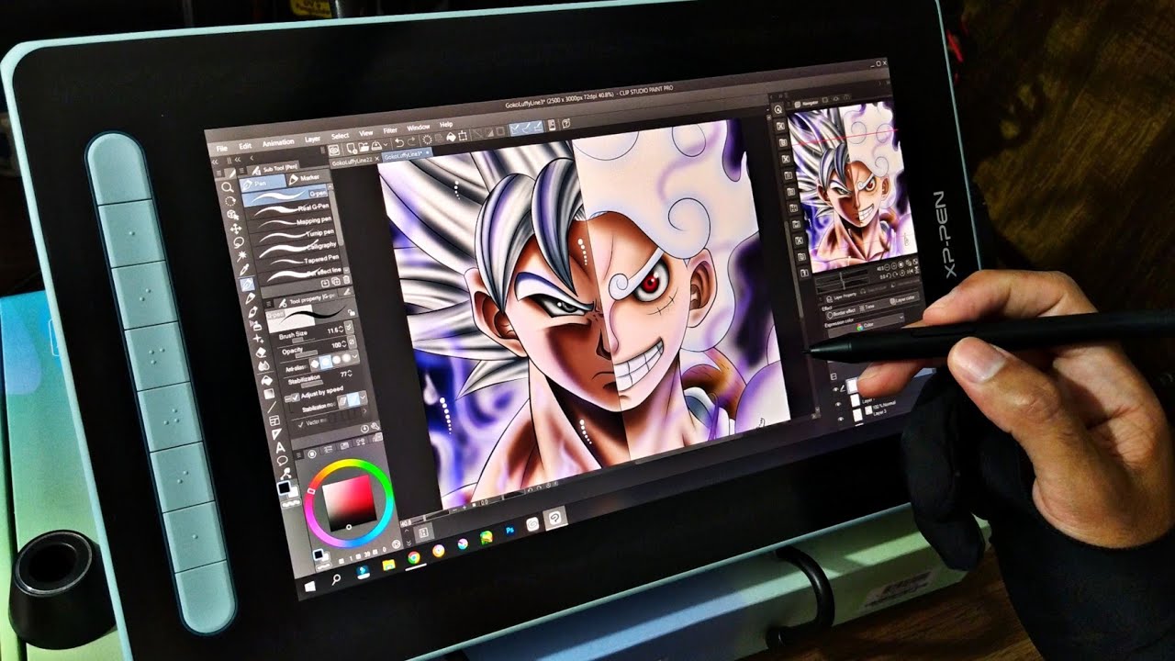
Task: Select the Eraser tool
Action: [261, 352]
